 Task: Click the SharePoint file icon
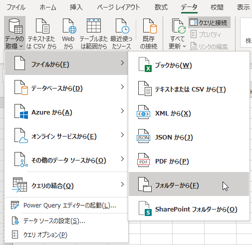click(x=145, y=208)
